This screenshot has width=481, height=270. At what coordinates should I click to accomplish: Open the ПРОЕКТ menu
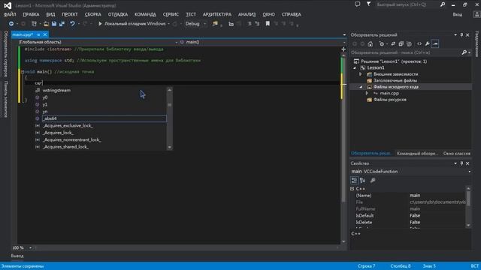(x=70, y=14)
